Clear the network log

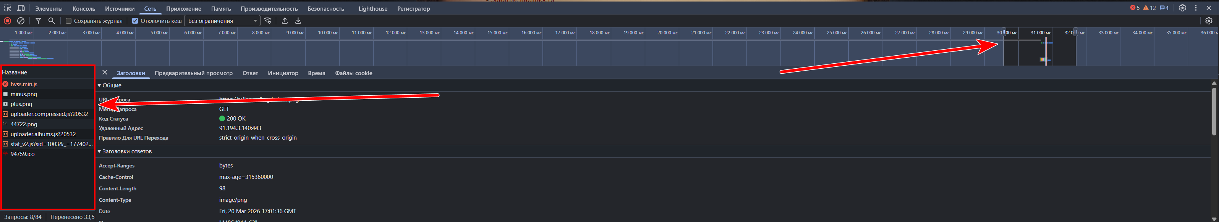pos(21,21)
